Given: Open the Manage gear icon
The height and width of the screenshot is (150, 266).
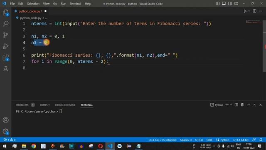Looking at the screenshot, I should (5, 131).
